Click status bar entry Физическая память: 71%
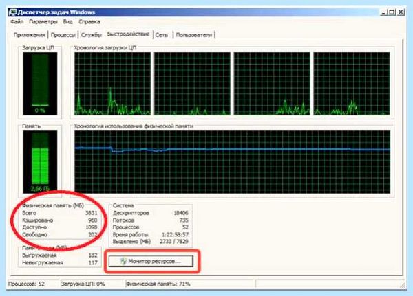Viewport: 413px width, 296px height. [158, 284]
